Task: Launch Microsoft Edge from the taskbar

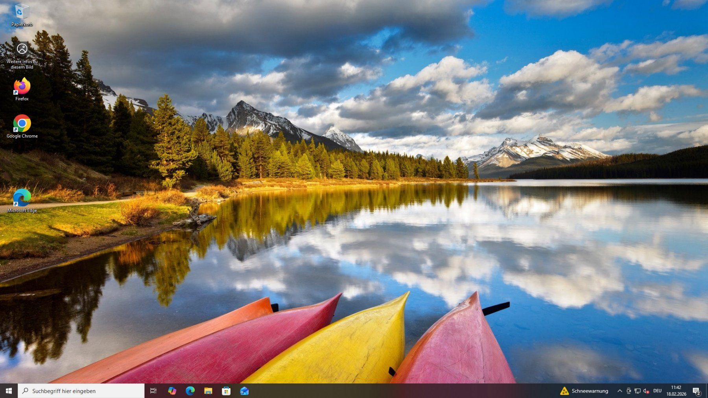Action: [190, 391]
